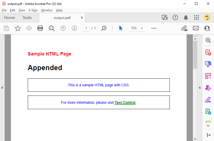The height and width of the screenshot is (141, 214).
Task: Open the Export PDF tool icon
Action: (x=208, y=64)
